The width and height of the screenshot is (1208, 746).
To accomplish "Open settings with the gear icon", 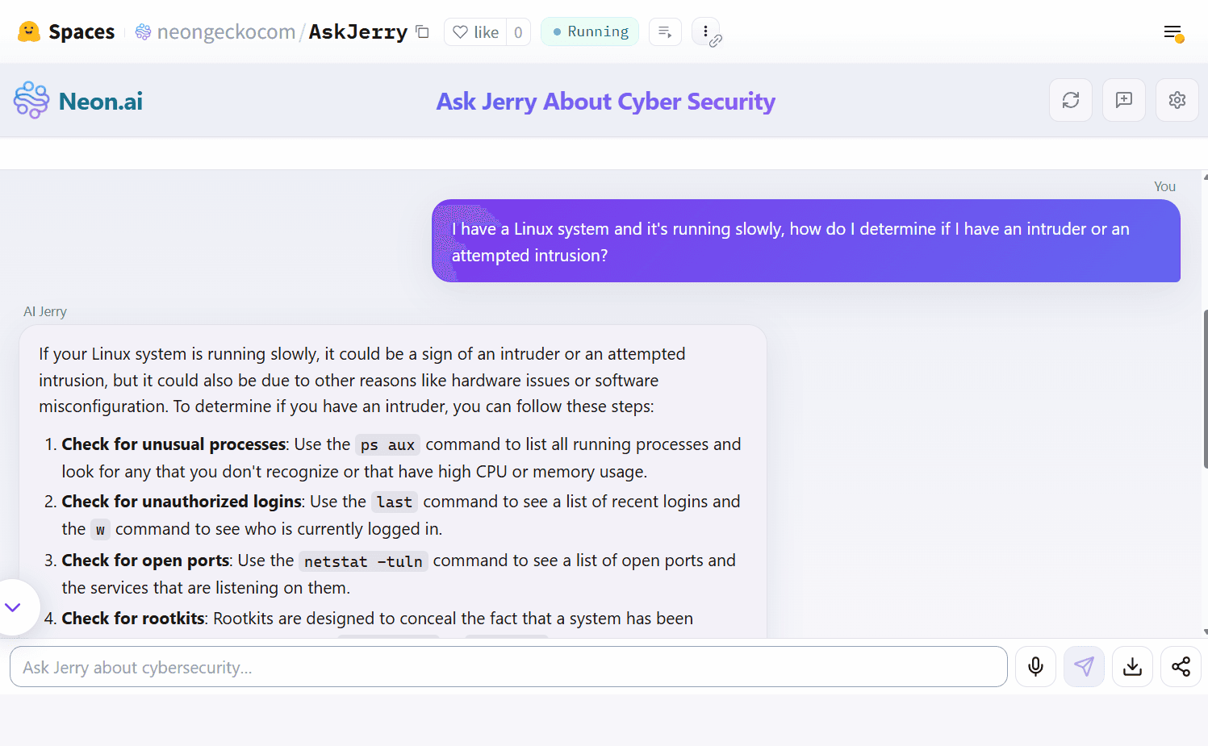I will pyautogui.click(x=1177, y=100).
